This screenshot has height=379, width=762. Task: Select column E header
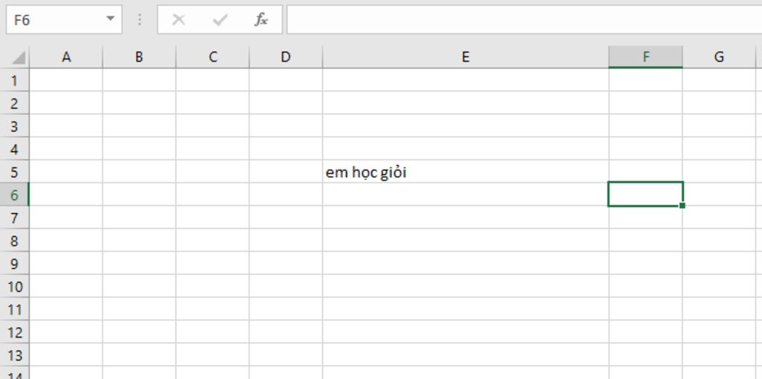click(x=465, y=56)
